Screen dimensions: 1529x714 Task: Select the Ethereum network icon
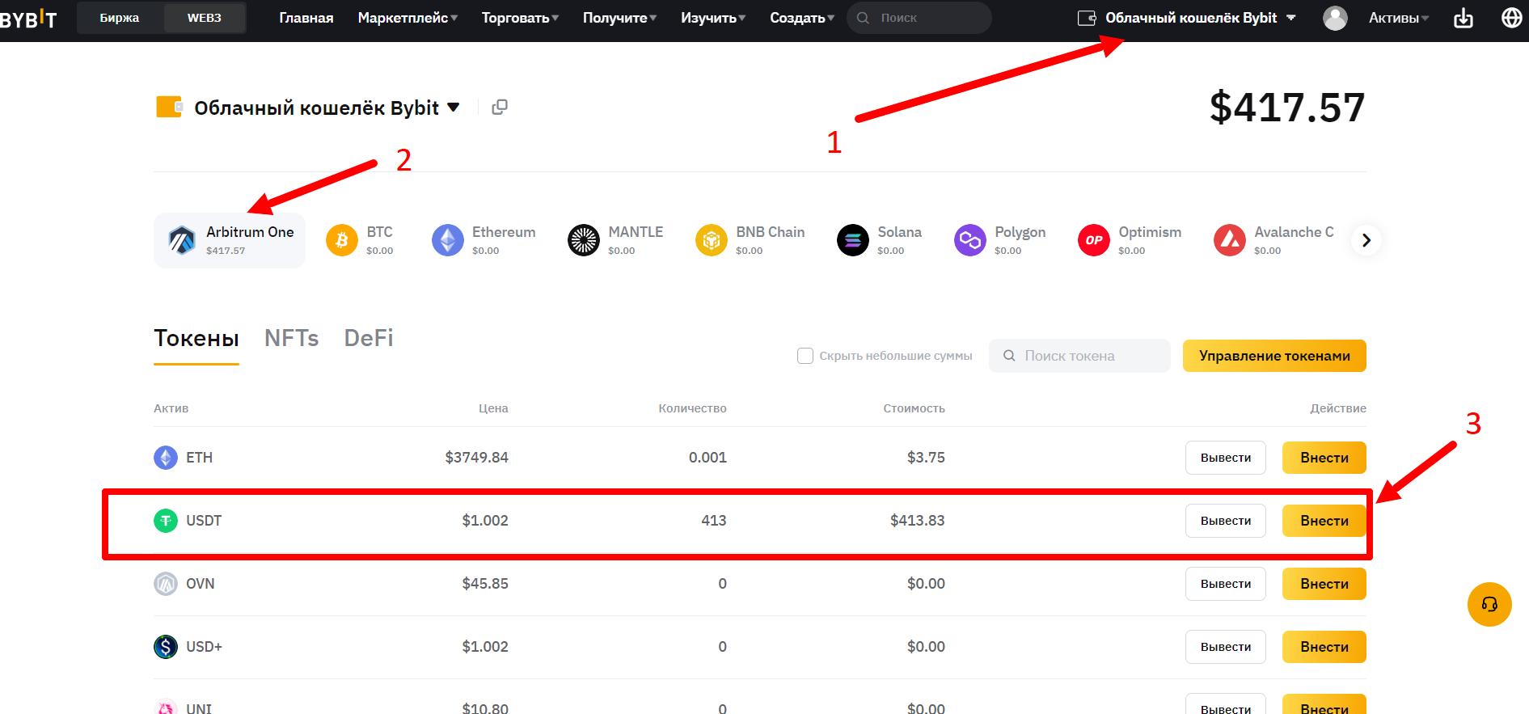tap(447, 240)
